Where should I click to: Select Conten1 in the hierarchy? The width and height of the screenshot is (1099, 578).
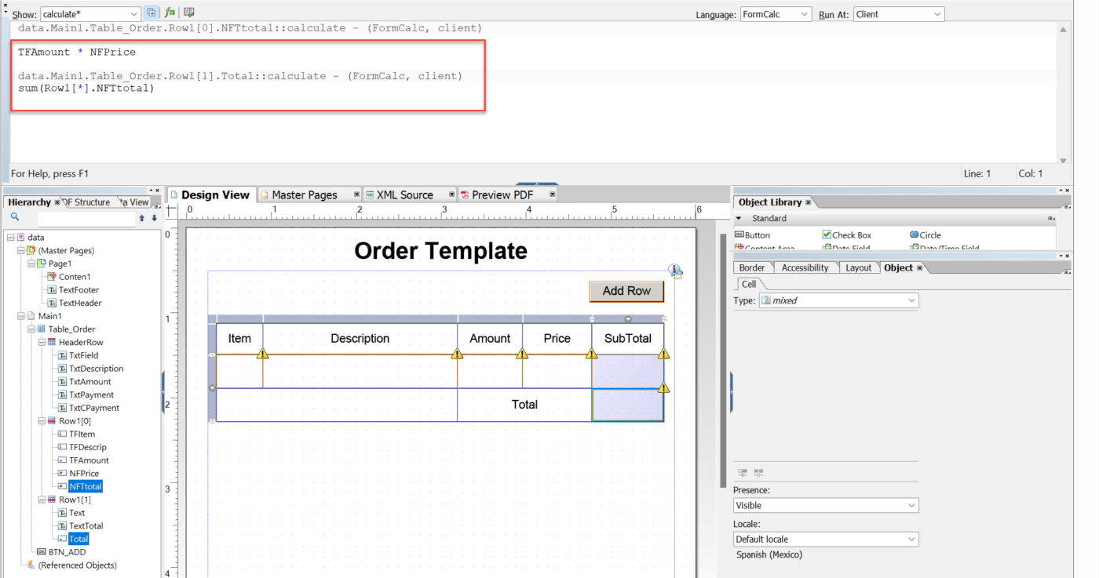[75, 277]
